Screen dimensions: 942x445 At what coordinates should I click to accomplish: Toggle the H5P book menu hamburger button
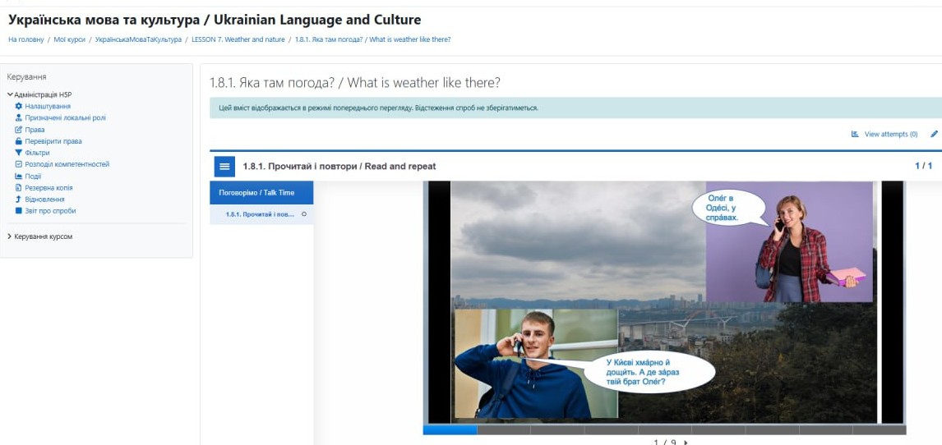click(x=224, y=167)
